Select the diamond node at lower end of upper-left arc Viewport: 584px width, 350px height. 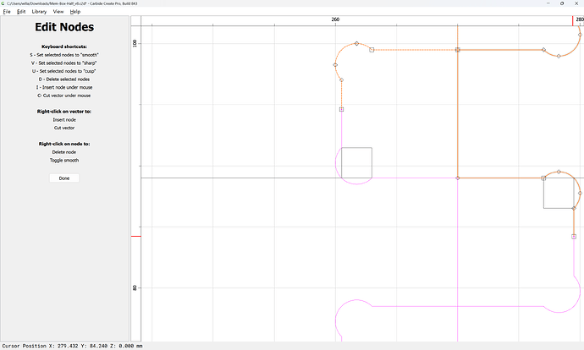pyautogui.click(x=342, y=80)
